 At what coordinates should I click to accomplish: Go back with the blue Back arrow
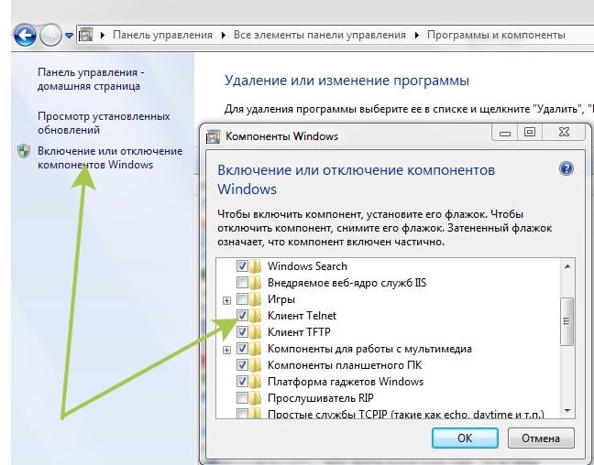click(25, 35)
